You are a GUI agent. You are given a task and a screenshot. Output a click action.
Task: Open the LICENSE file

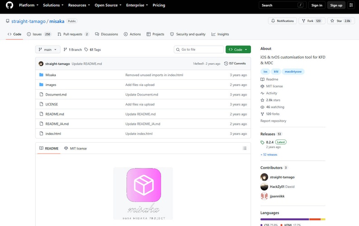click(x=52, y=105)
